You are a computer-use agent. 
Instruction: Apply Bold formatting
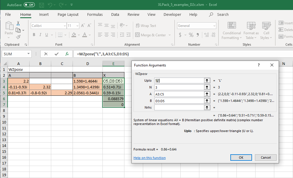pyautogui.click(x=34, y=35)
